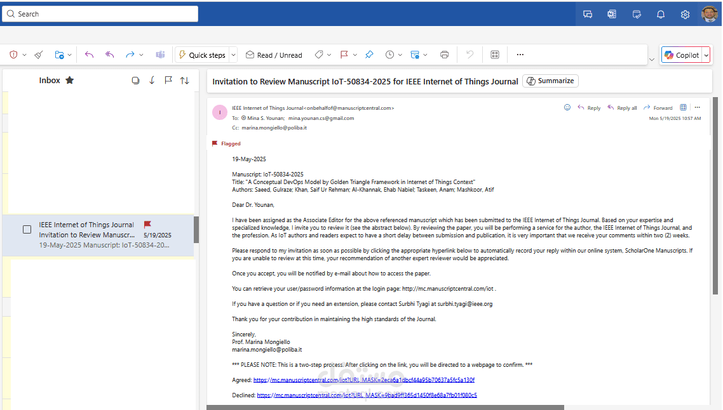The width and height of the screenshot is (723, 410).
Task: Click the immersive reader icon beside Forward
Action: [x=684, y=107]
